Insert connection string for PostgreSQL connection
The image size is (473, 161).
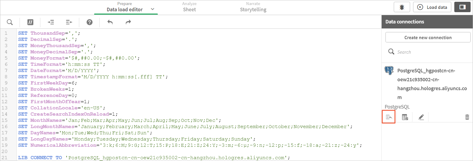[389, 117]
